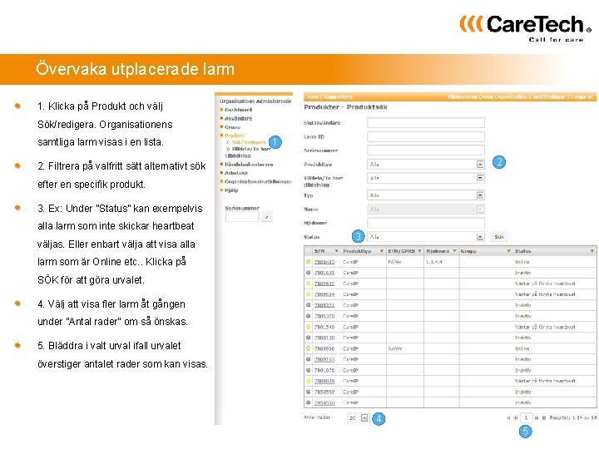Open the Produkttyp dropdown
599x449 pixels.
[480, 164]
